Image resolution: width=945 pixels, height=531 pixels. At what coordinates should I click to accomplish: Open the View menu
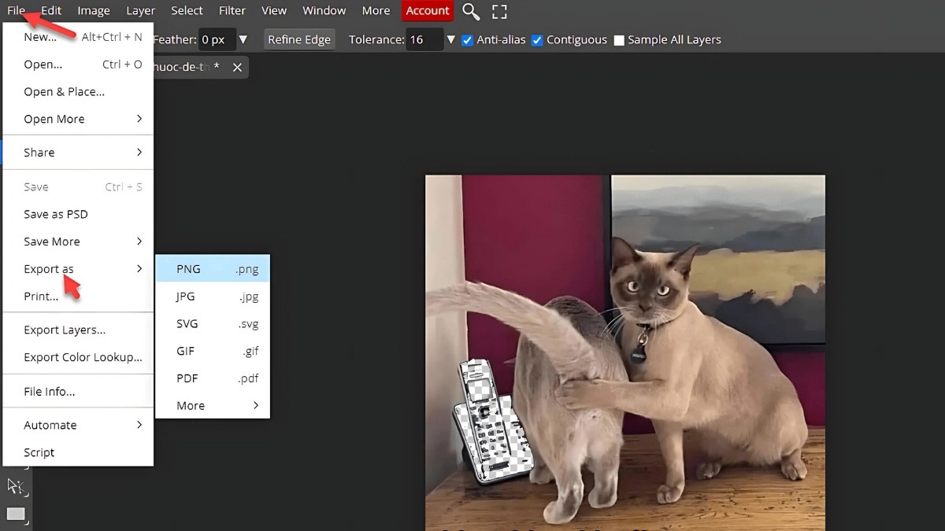coord(274,11)
